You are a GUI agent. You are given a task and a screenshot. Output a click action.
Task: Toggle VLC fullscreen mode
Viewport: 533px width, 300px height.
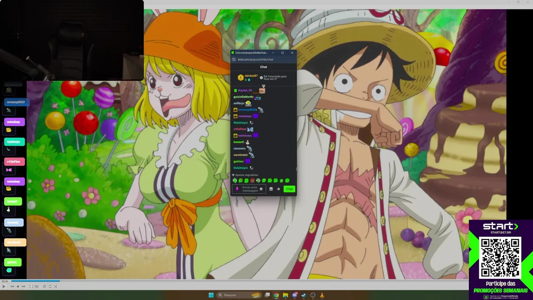[31, 286]
